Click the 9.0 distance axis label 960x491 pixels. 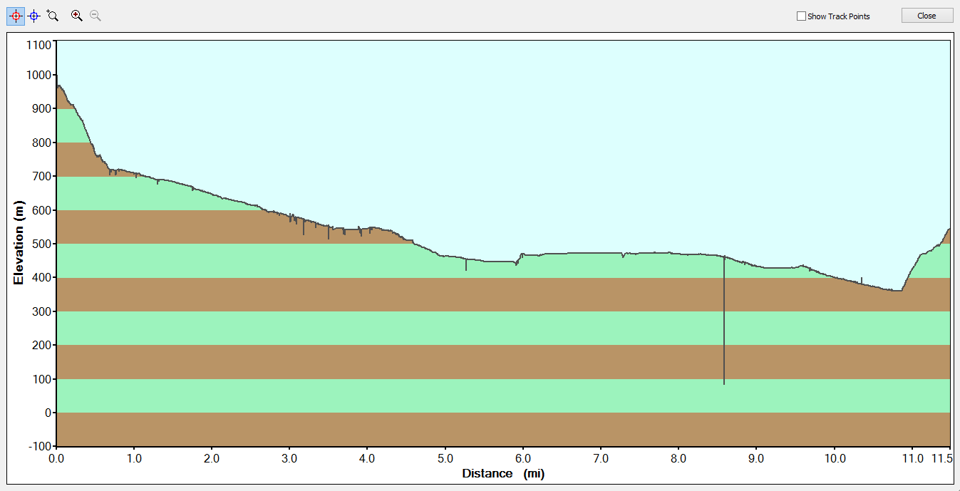tap(756, 458)
